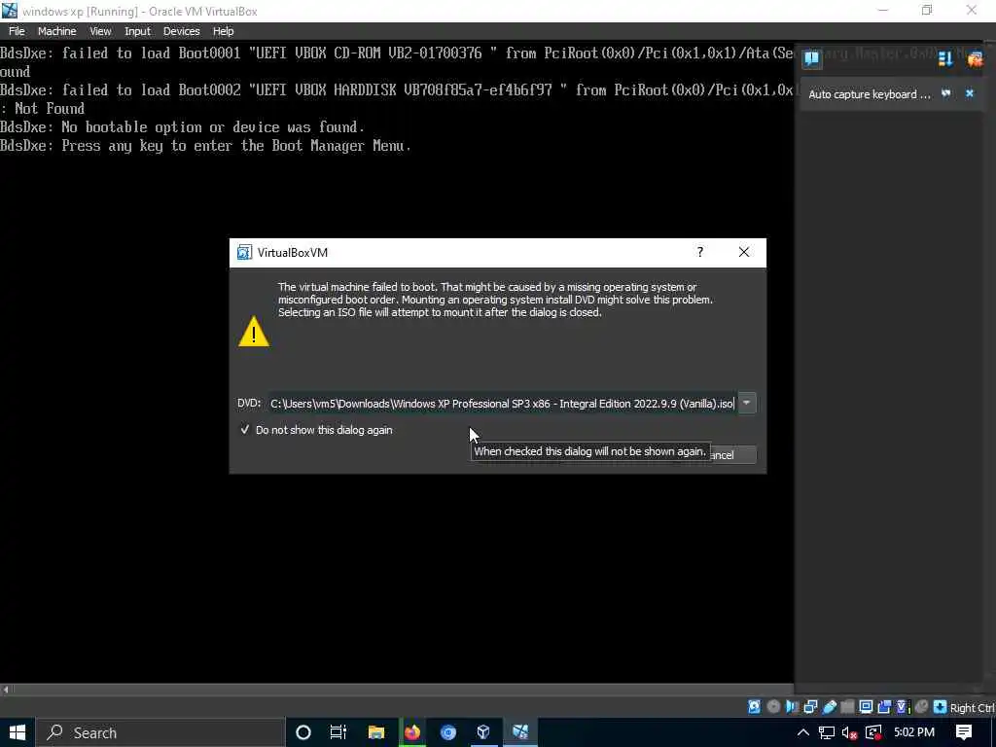996x747 pixels.
Task: Tick the Do not show this dialog again checkbox
Action: pyautogui.click(x=244, y=430)
